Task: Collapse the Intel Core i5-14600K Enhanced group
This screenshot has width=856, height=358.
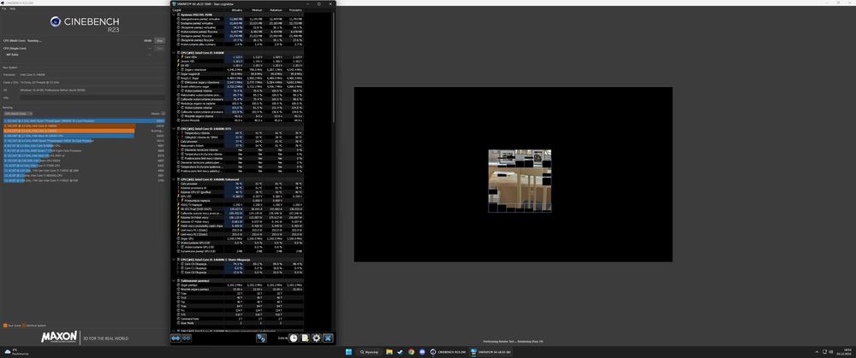Action: pos(174,179)
